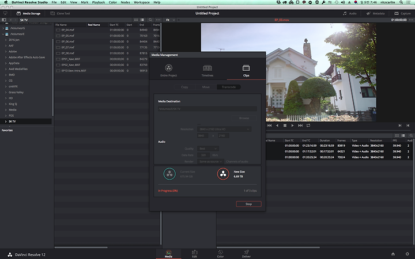Open the Media Storage panel

28,13
